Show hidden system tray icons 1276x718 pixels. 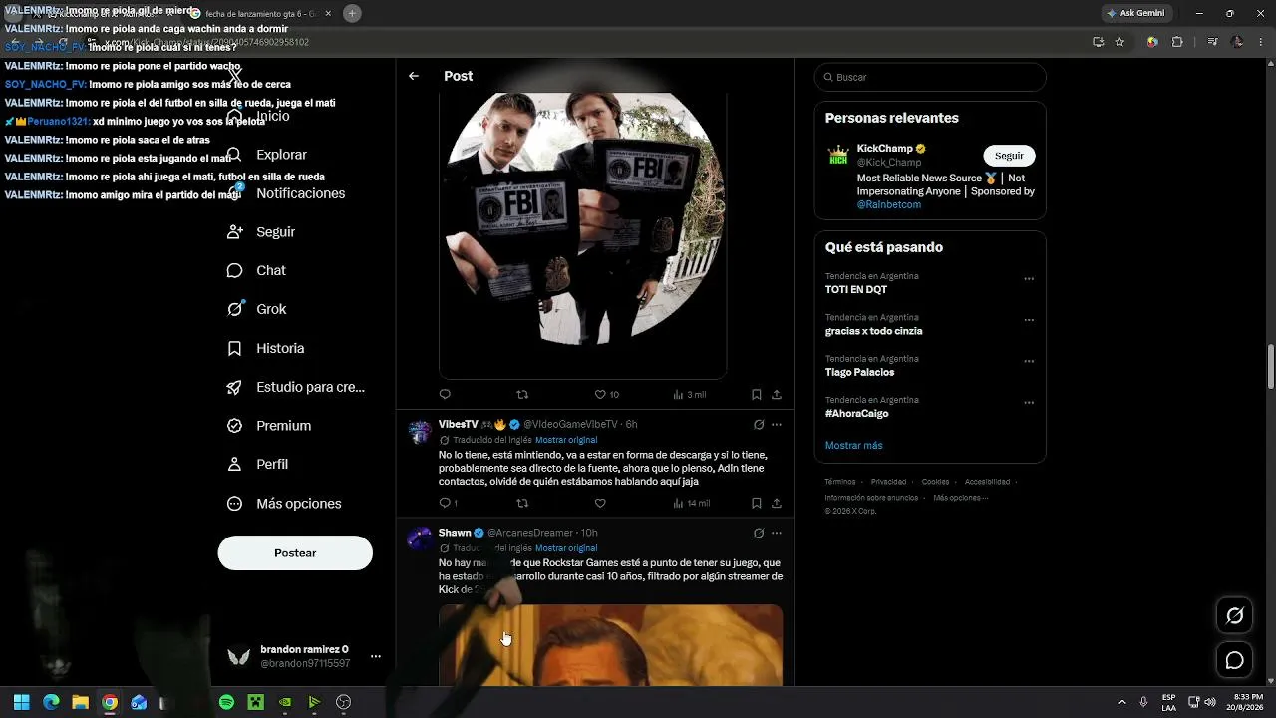1122,702
